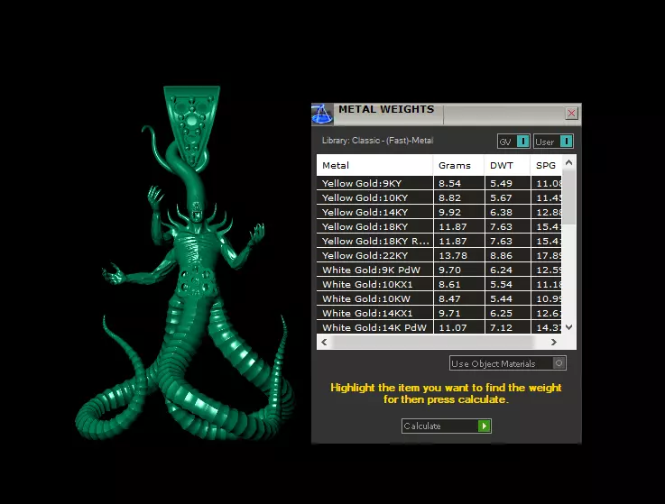Click the Metal column header
This screenshot has height=504, width=665.
374,165
